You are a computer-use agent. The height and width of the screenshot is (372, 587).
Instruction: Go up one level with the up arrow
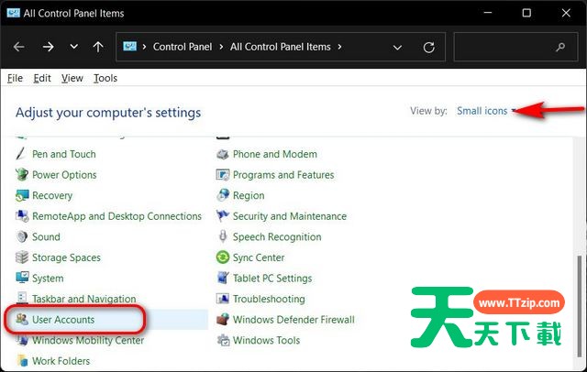tap(98, 47)
